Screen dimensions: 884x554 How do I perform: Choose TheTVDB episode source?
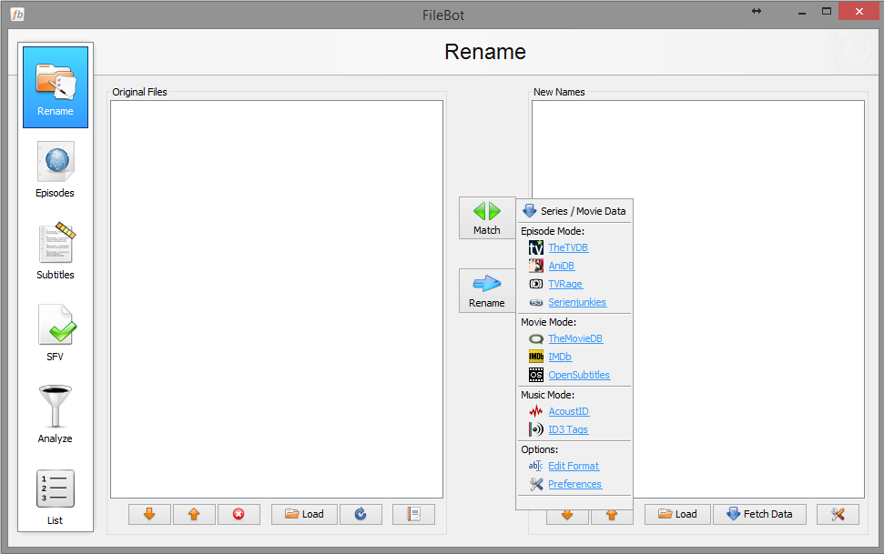click(x=568, y=247)
